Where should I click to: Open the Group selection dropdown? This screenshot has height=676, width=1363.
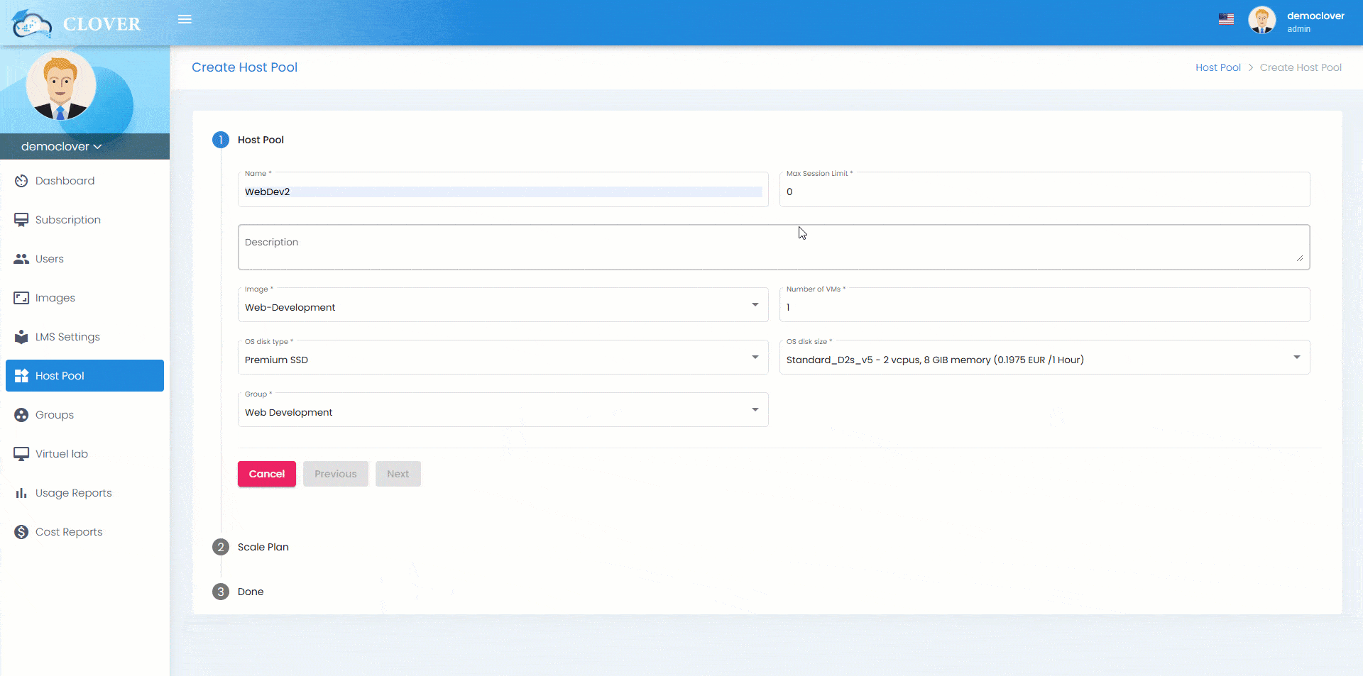(x=754, y=409)
